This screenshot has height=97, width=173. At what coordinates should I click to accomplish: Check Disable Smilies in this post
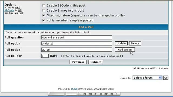pyautogui.click(x=44, y=10)
